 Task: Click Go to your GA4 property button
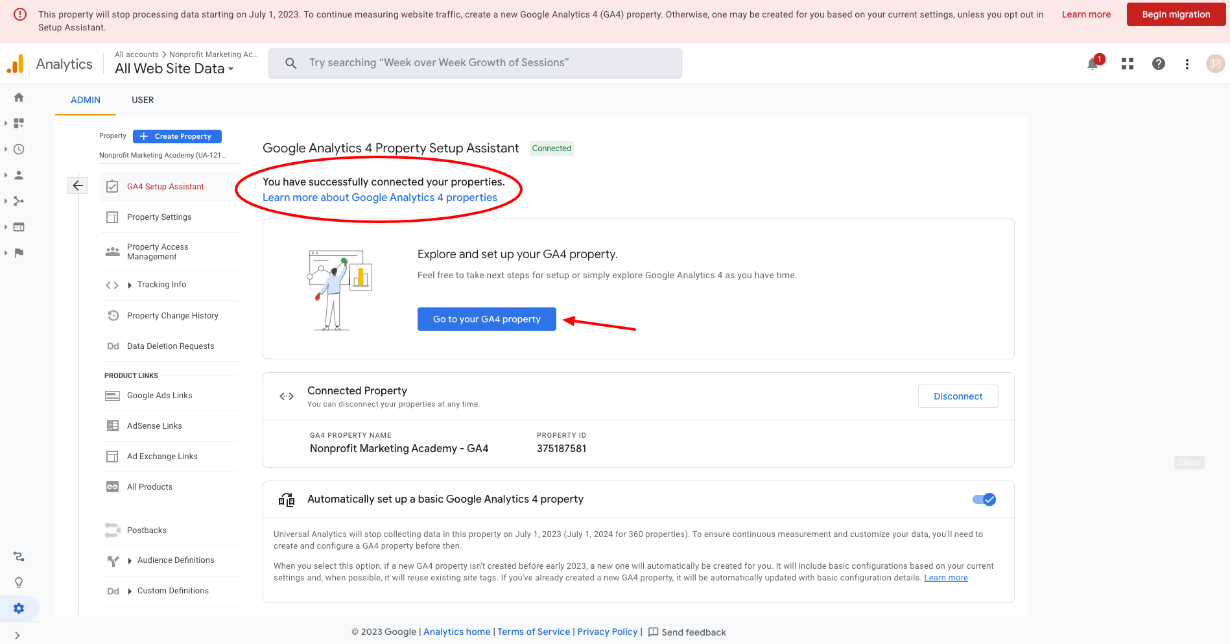click(x=487, y=319)
